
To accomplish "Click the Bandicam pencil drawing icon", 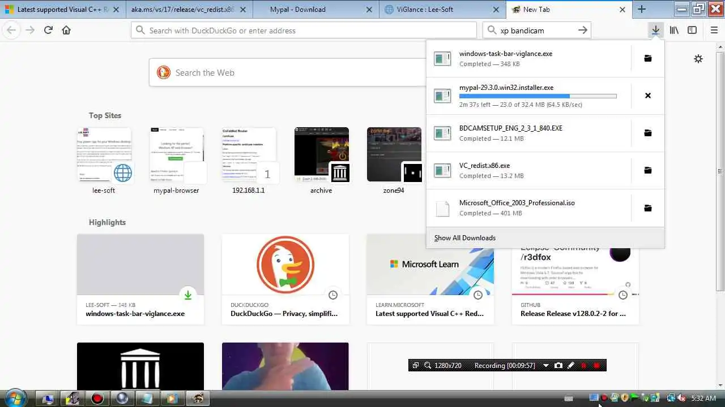I will point(571,366).
